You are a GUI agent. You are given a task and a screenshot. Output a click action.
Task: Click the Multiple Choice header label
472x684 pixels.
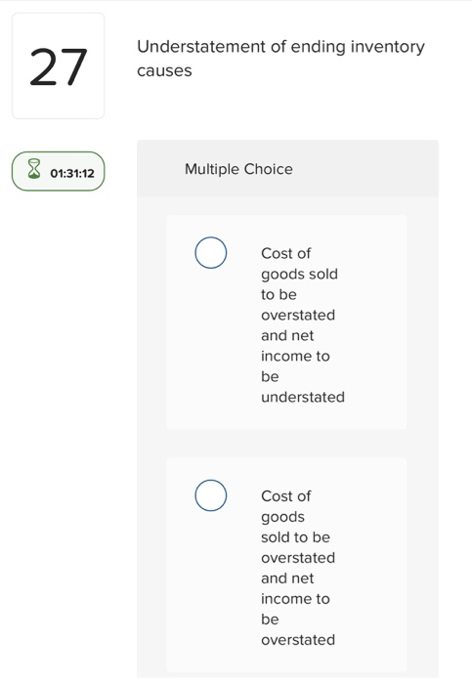point(238,169)
